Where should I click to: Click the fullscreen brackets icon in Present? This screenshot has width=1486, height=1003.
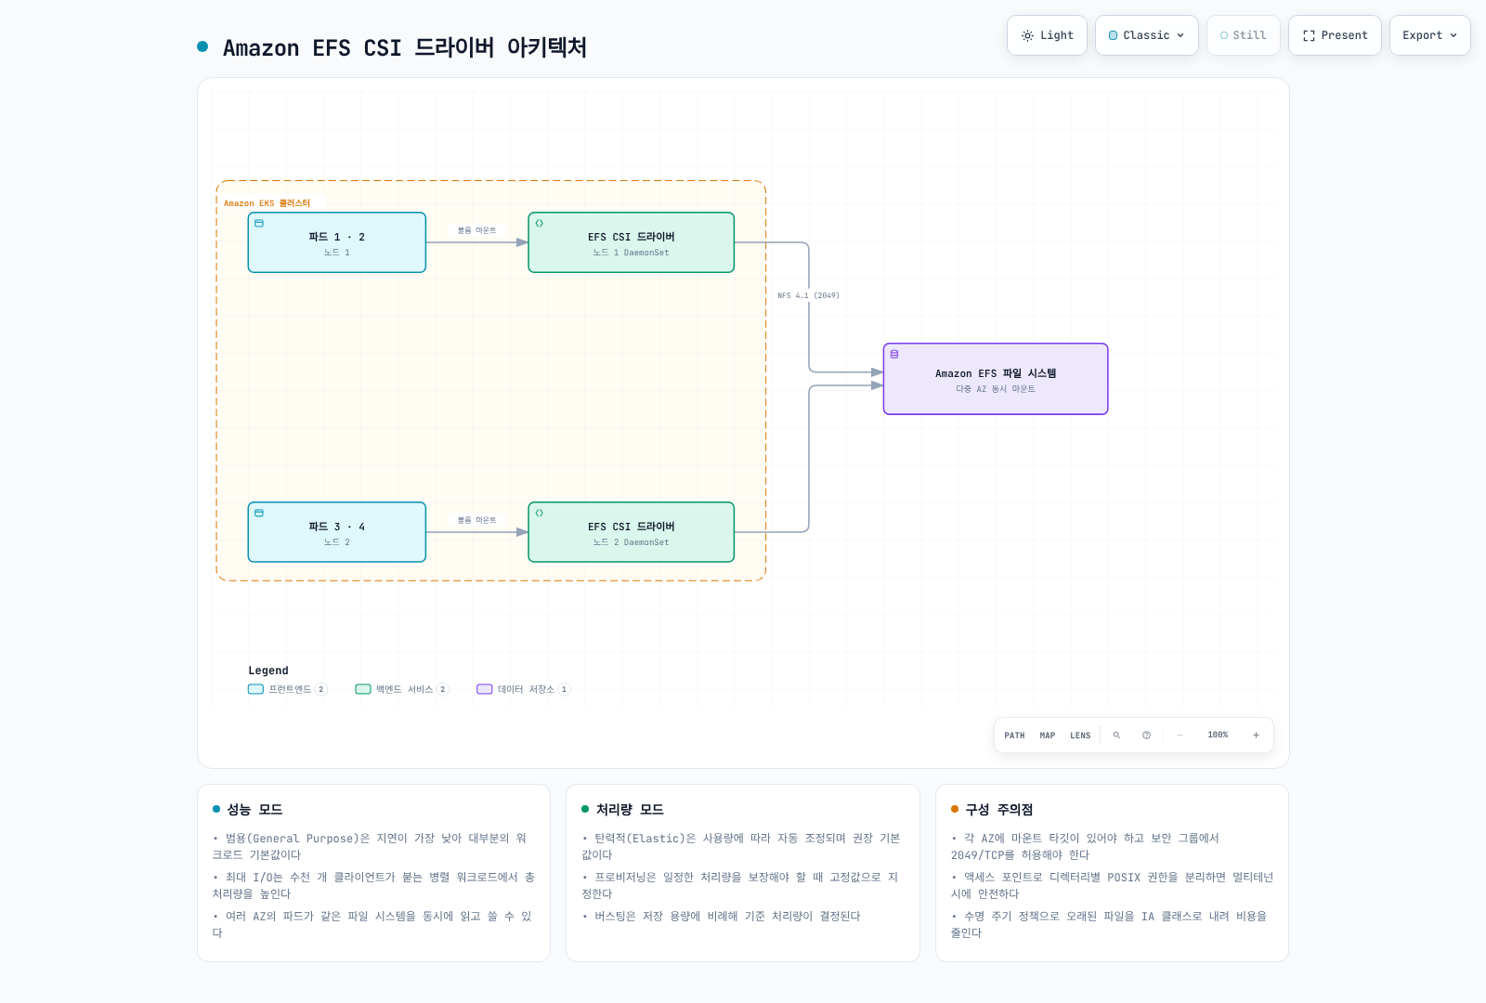(x=1309, y=35)
